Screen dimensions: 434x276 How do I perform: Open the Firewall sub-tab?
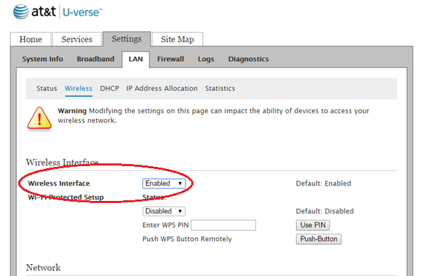point(170,59)
